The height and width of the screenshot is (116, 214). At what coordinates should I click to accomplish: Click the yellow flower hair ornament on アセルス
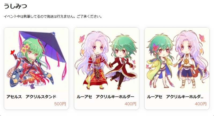pos(25,49)
